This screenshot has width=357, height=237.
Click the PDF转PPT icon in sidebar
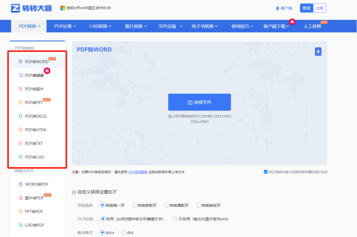pos(20,103)
